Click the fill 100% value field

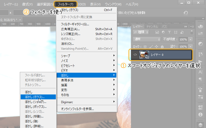click(x=183, y=47)
